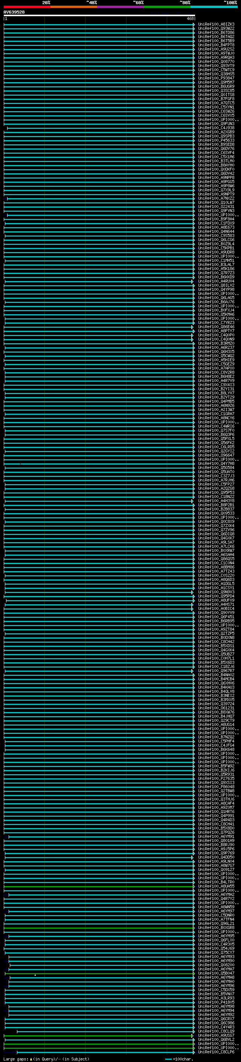Click the UniRef100_Q967R7 label
The width and height of the screenshot is (241, 1062).
pos(216,671)
